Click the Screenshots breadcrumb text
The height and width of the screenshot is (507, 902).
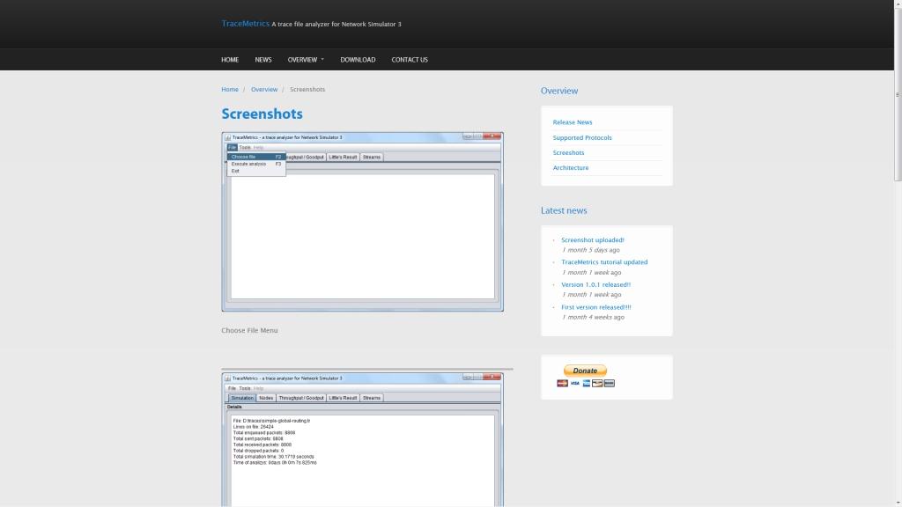(x=307, y=90)
